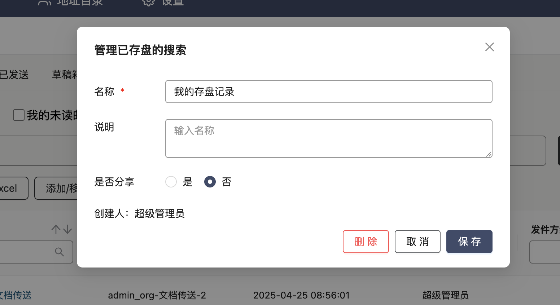
Task: Click the Excel export button
Action: pos(11,188)
